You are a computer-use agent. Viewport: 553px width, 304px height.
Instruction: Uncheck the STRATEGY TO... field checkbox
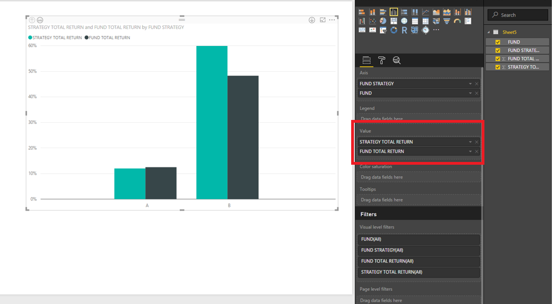[498, 67]
